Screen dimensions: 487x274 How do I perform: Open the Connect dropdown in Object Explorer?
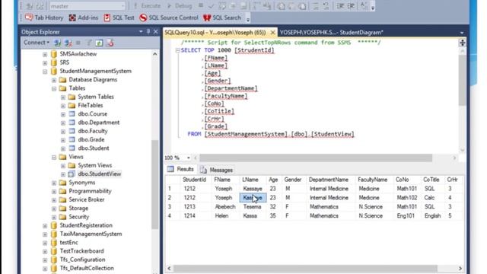click(37, 43)
